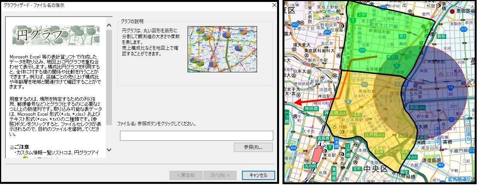Viewport: 477px width, 185px height.
Task: Click the pink 東京駅 station building
Action: coord(317,154)
